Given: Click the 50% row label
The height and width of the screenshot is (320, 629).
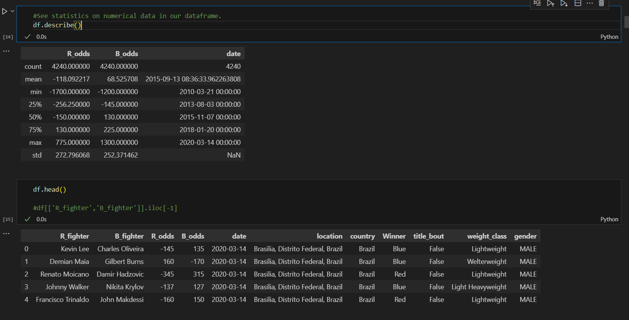Looking at the screenshot, I should click(35, 117).
